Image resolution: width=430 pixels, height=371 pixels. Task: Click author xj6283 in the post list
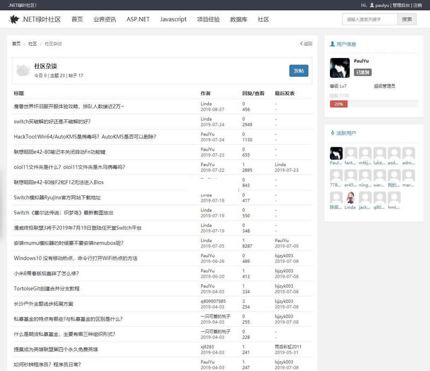207,347
